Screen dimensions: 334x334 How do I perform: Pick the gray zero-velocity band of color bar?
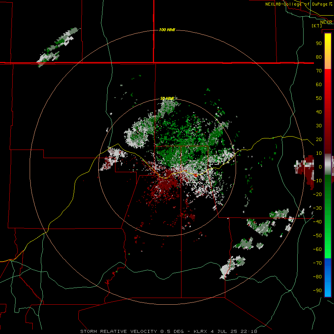pyautogui.click(x=328, y=164)
